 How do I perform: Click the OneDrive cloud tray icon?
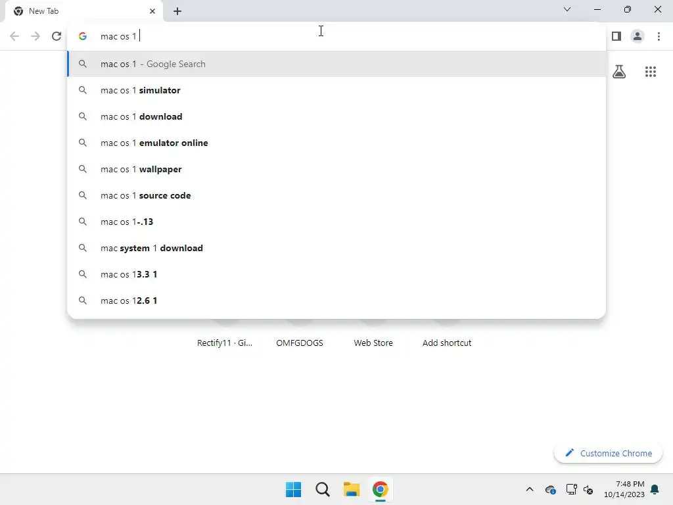551,489
